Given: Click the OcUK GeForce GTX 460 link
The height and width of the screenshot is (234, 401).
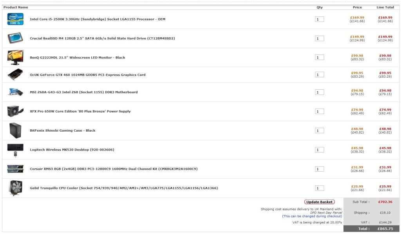Looking at the screenshot, I should (x=88, y=75).
